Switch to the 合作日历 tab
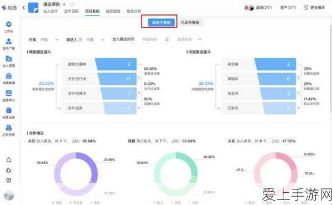 coord(71,11)
